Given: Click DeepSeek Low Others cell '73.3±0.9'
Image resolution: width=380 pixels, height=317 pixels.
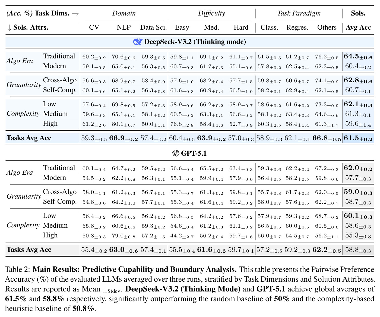Looking at the screenshot, I should point(327,105).
